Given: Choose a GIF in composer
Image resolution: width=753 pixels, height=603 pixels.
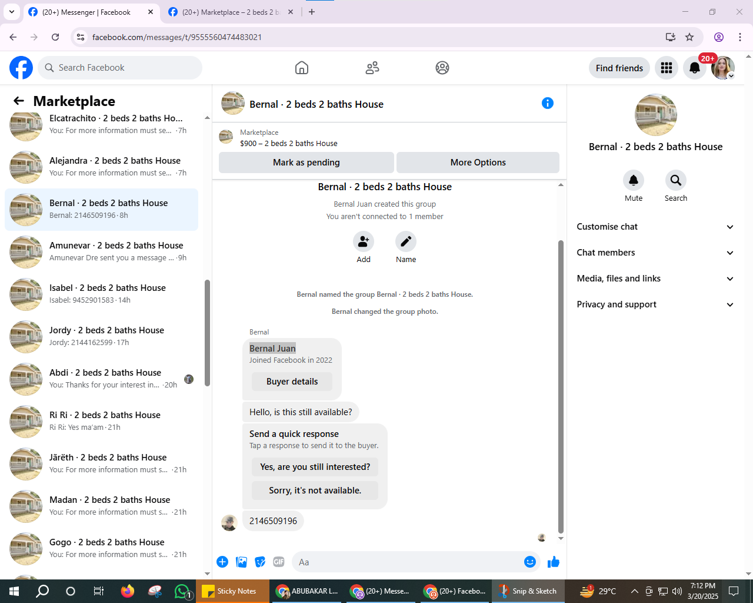Looking at the screenshot, I should click(279, 562).
